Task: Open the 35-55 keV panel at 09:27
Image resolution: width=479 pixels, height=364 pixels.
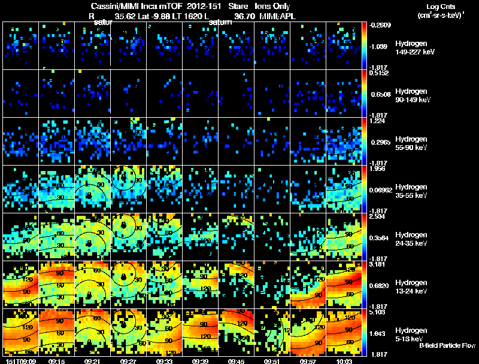Action: click(x=128, y=189)
